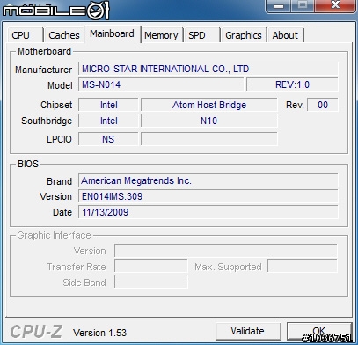Click the Chipset vendor Intel field

108,105
